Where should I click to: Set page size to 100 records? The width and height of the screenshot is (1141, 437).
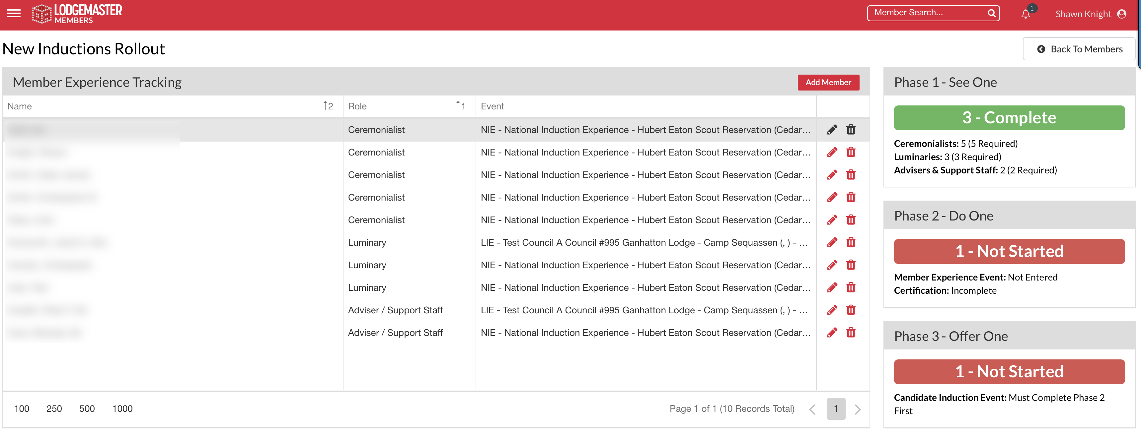pyautogui.click(x=22, y=409)
